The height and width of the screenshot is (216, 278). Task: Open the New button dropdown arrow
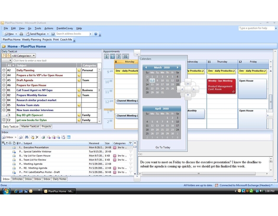[16, 34]
